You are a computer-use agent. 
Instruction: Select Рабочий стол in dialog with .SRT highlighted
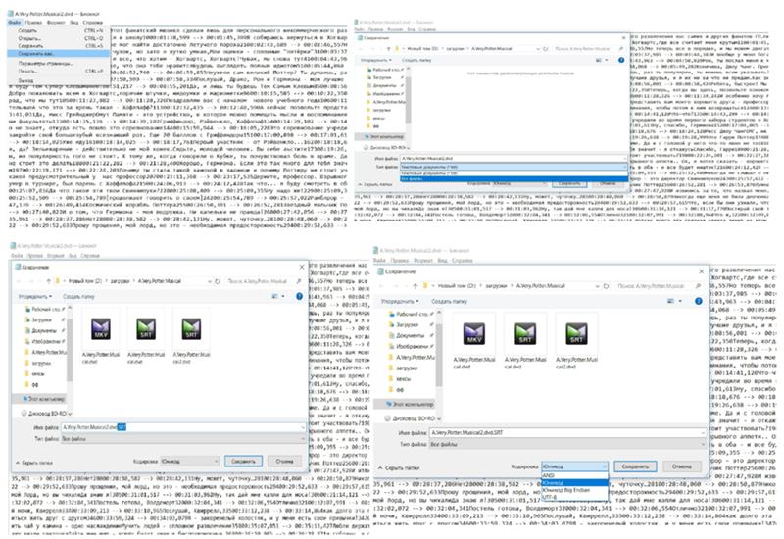44,309
